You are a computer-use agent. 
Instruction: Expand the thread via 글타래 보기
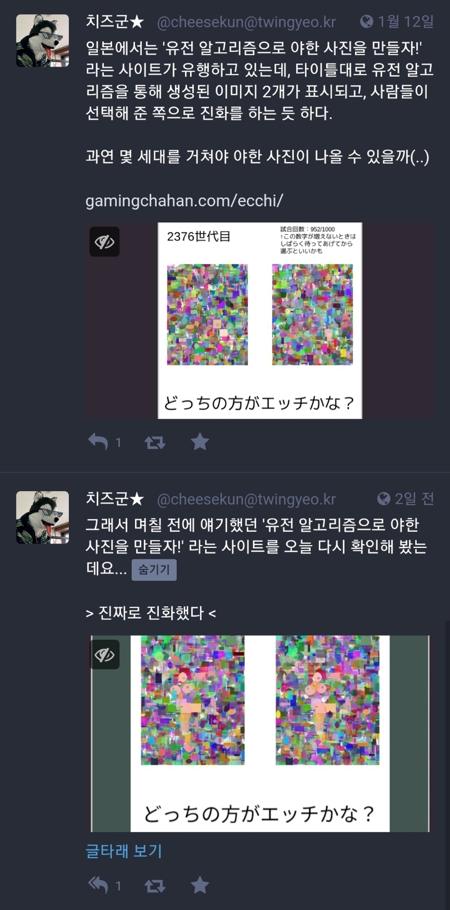click(x=124, y=850)
